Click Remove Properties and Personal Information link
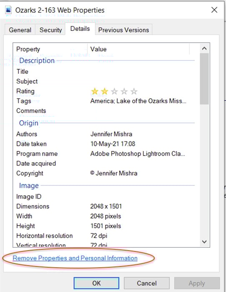226x292 pixels. (75, 258)
